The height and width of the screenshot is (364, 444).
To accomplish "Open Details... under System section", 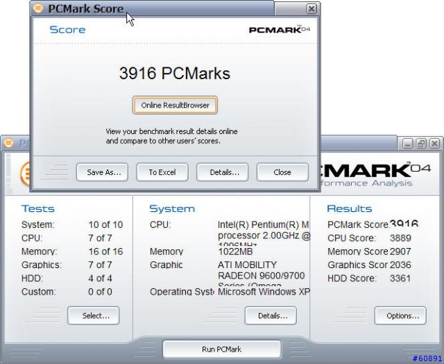I will [x=271, y=315].
